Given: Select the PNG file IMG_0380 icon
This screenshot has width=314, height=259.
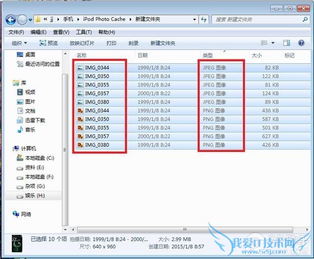Looking at the screenshot, I should click(x=80, y=145).
